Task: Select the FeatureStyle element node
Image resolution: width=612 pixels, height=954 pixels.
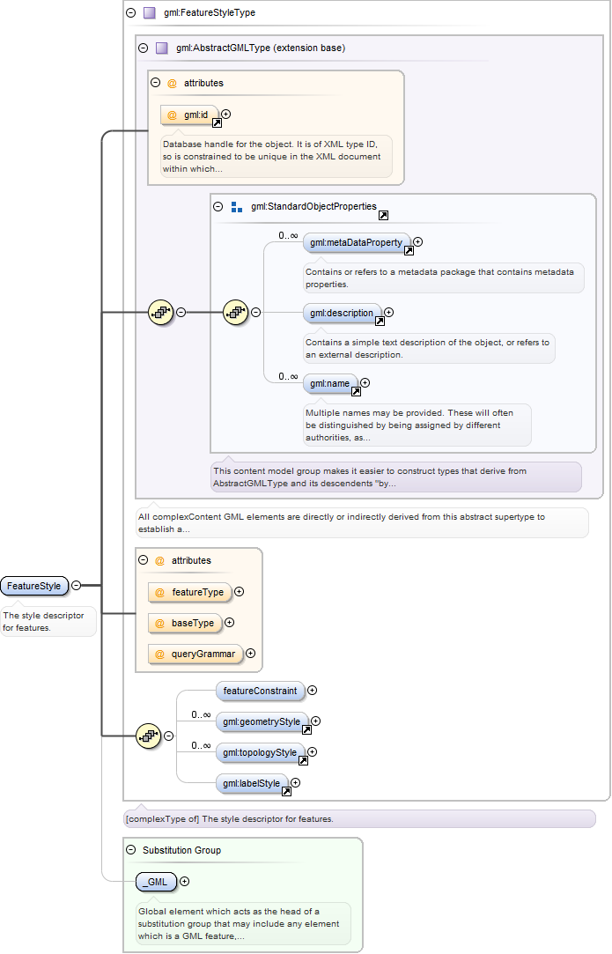Action: [34, 586]
